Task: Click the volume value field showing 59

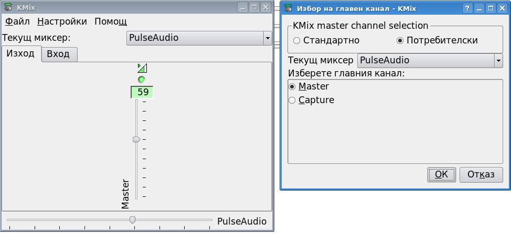Action: [142, 92]
